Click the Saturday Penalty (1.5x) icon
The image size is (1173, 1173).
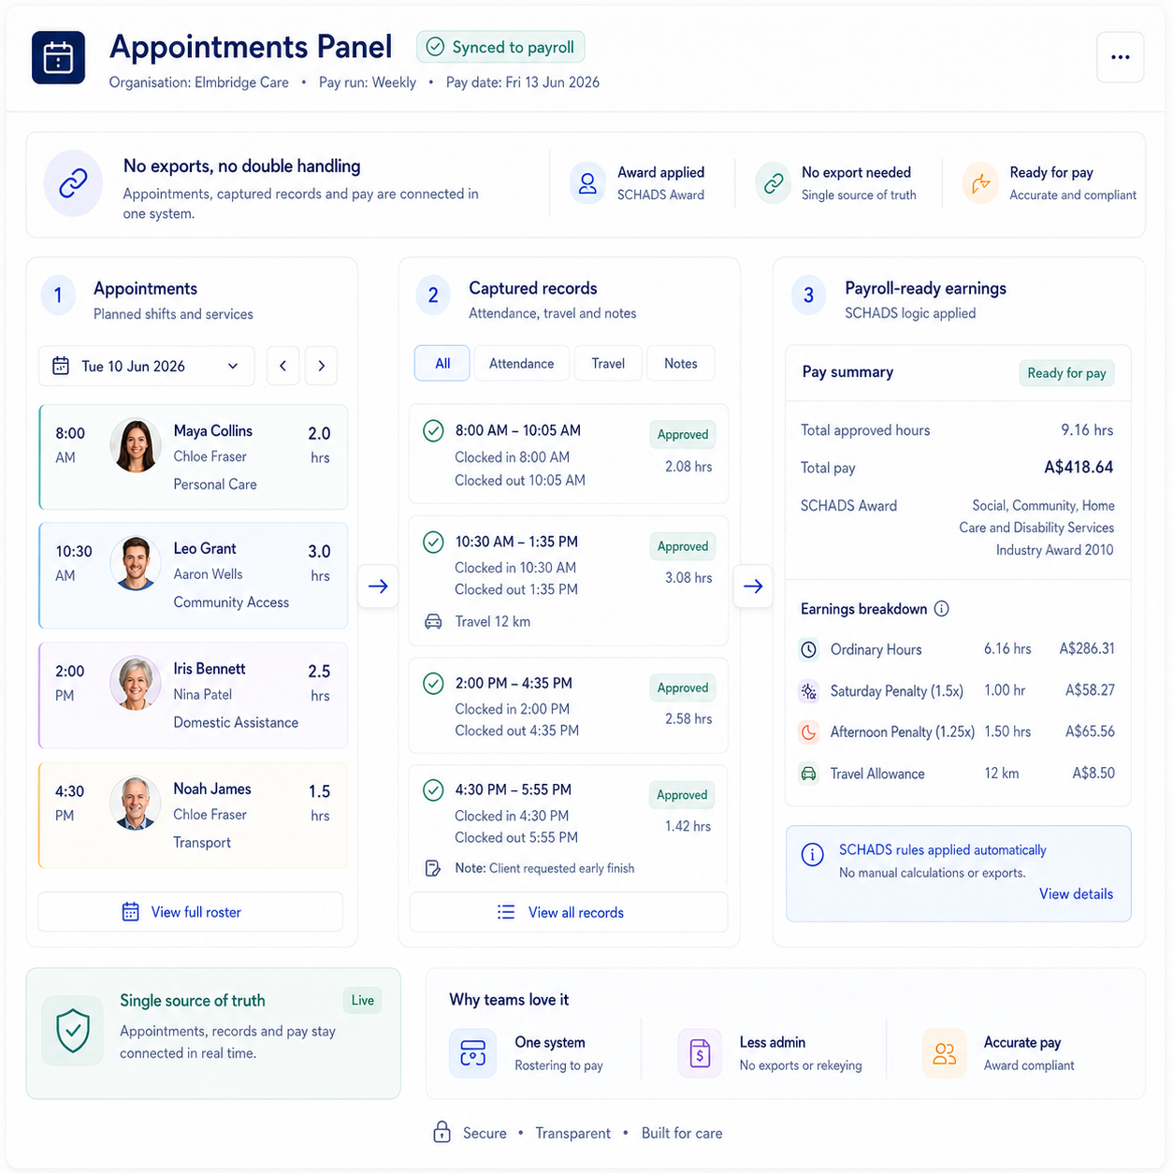click(809, 691)
